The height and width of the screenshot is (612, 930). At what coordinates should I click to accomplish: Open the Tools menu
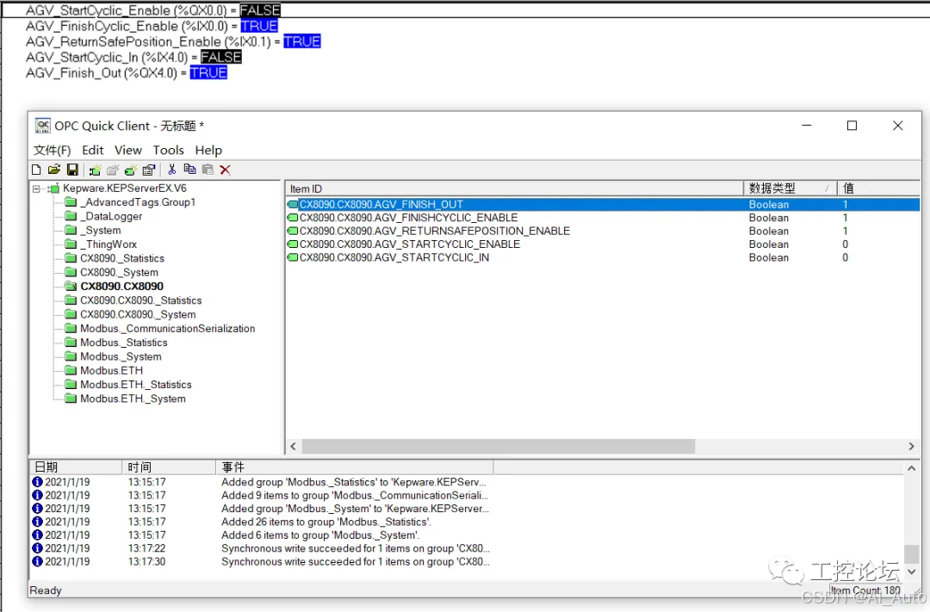coord(169,150)
